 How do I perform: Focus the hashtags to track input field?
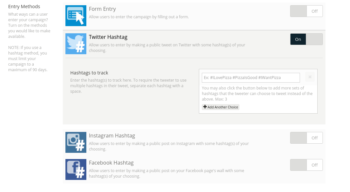251,78
